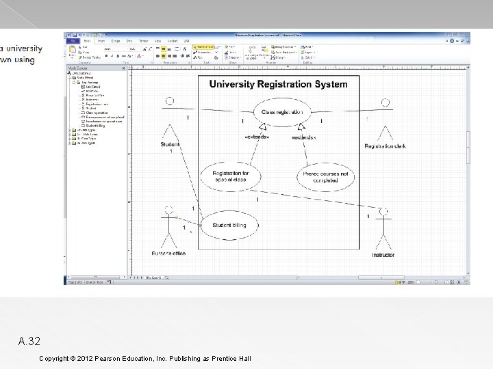
Task: Select the Class registration ellipse on canvas
Action: pos(282,112)
